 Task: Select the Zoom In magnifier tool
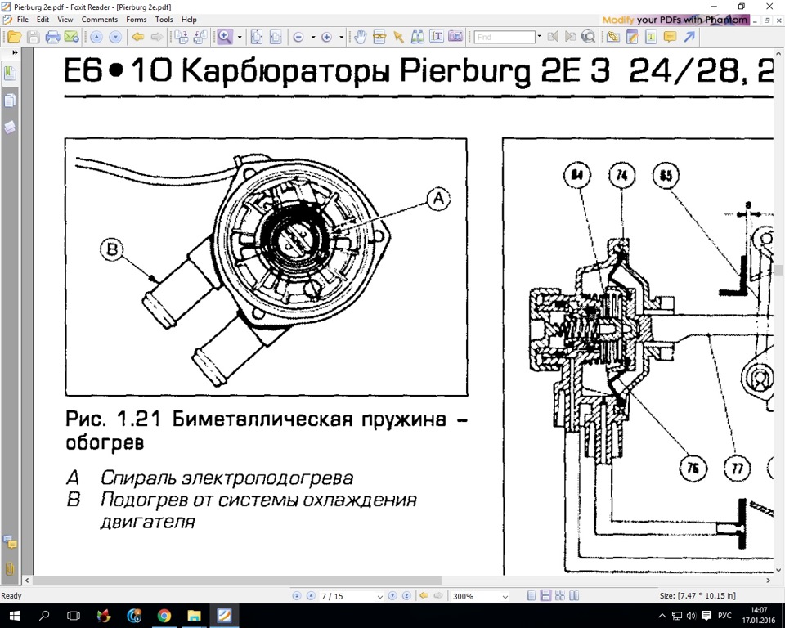225,37
